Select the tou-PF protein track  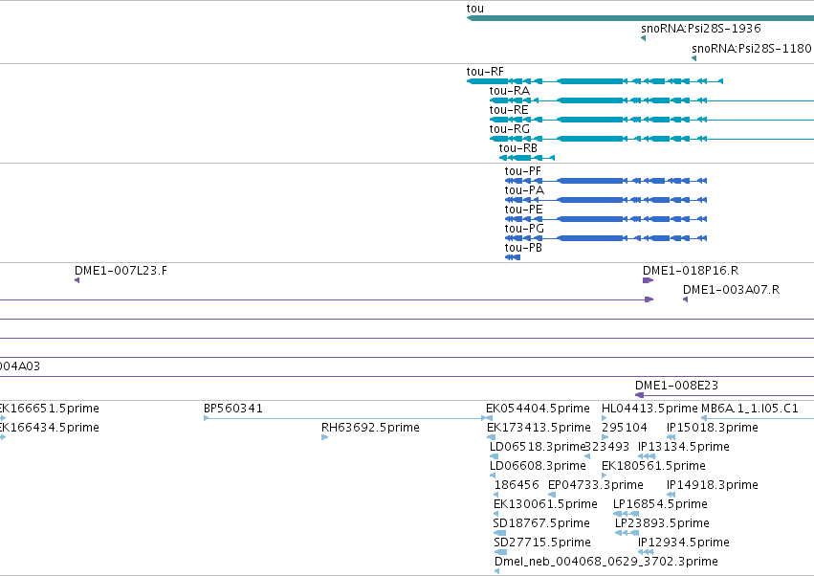click(x=605, y=181)
